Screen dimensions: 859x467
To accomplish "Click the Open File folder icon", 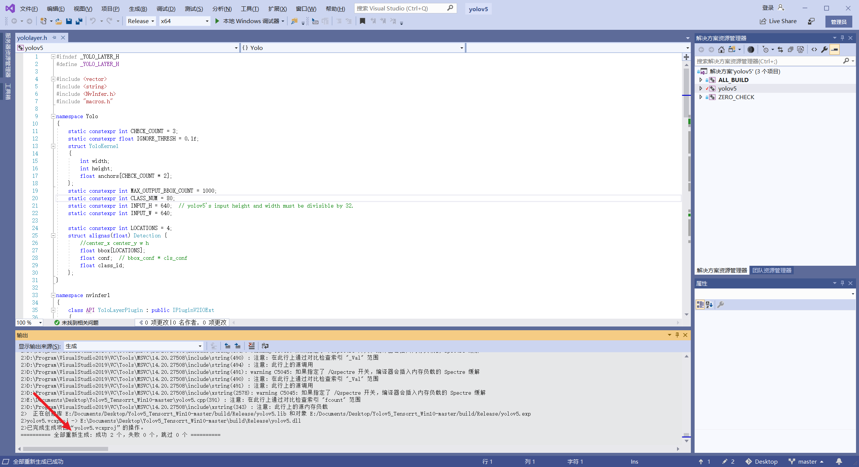I will click(x=59, y=21).
